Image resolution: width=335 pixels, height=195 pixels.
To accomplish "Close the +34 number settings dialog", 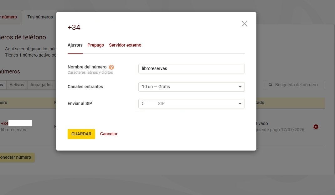I will [x=245, y=24].
